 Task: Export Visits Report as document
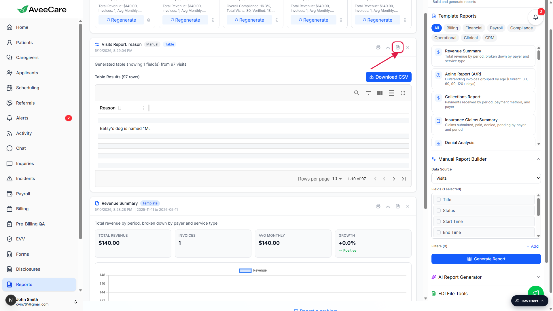click(398, 47)
